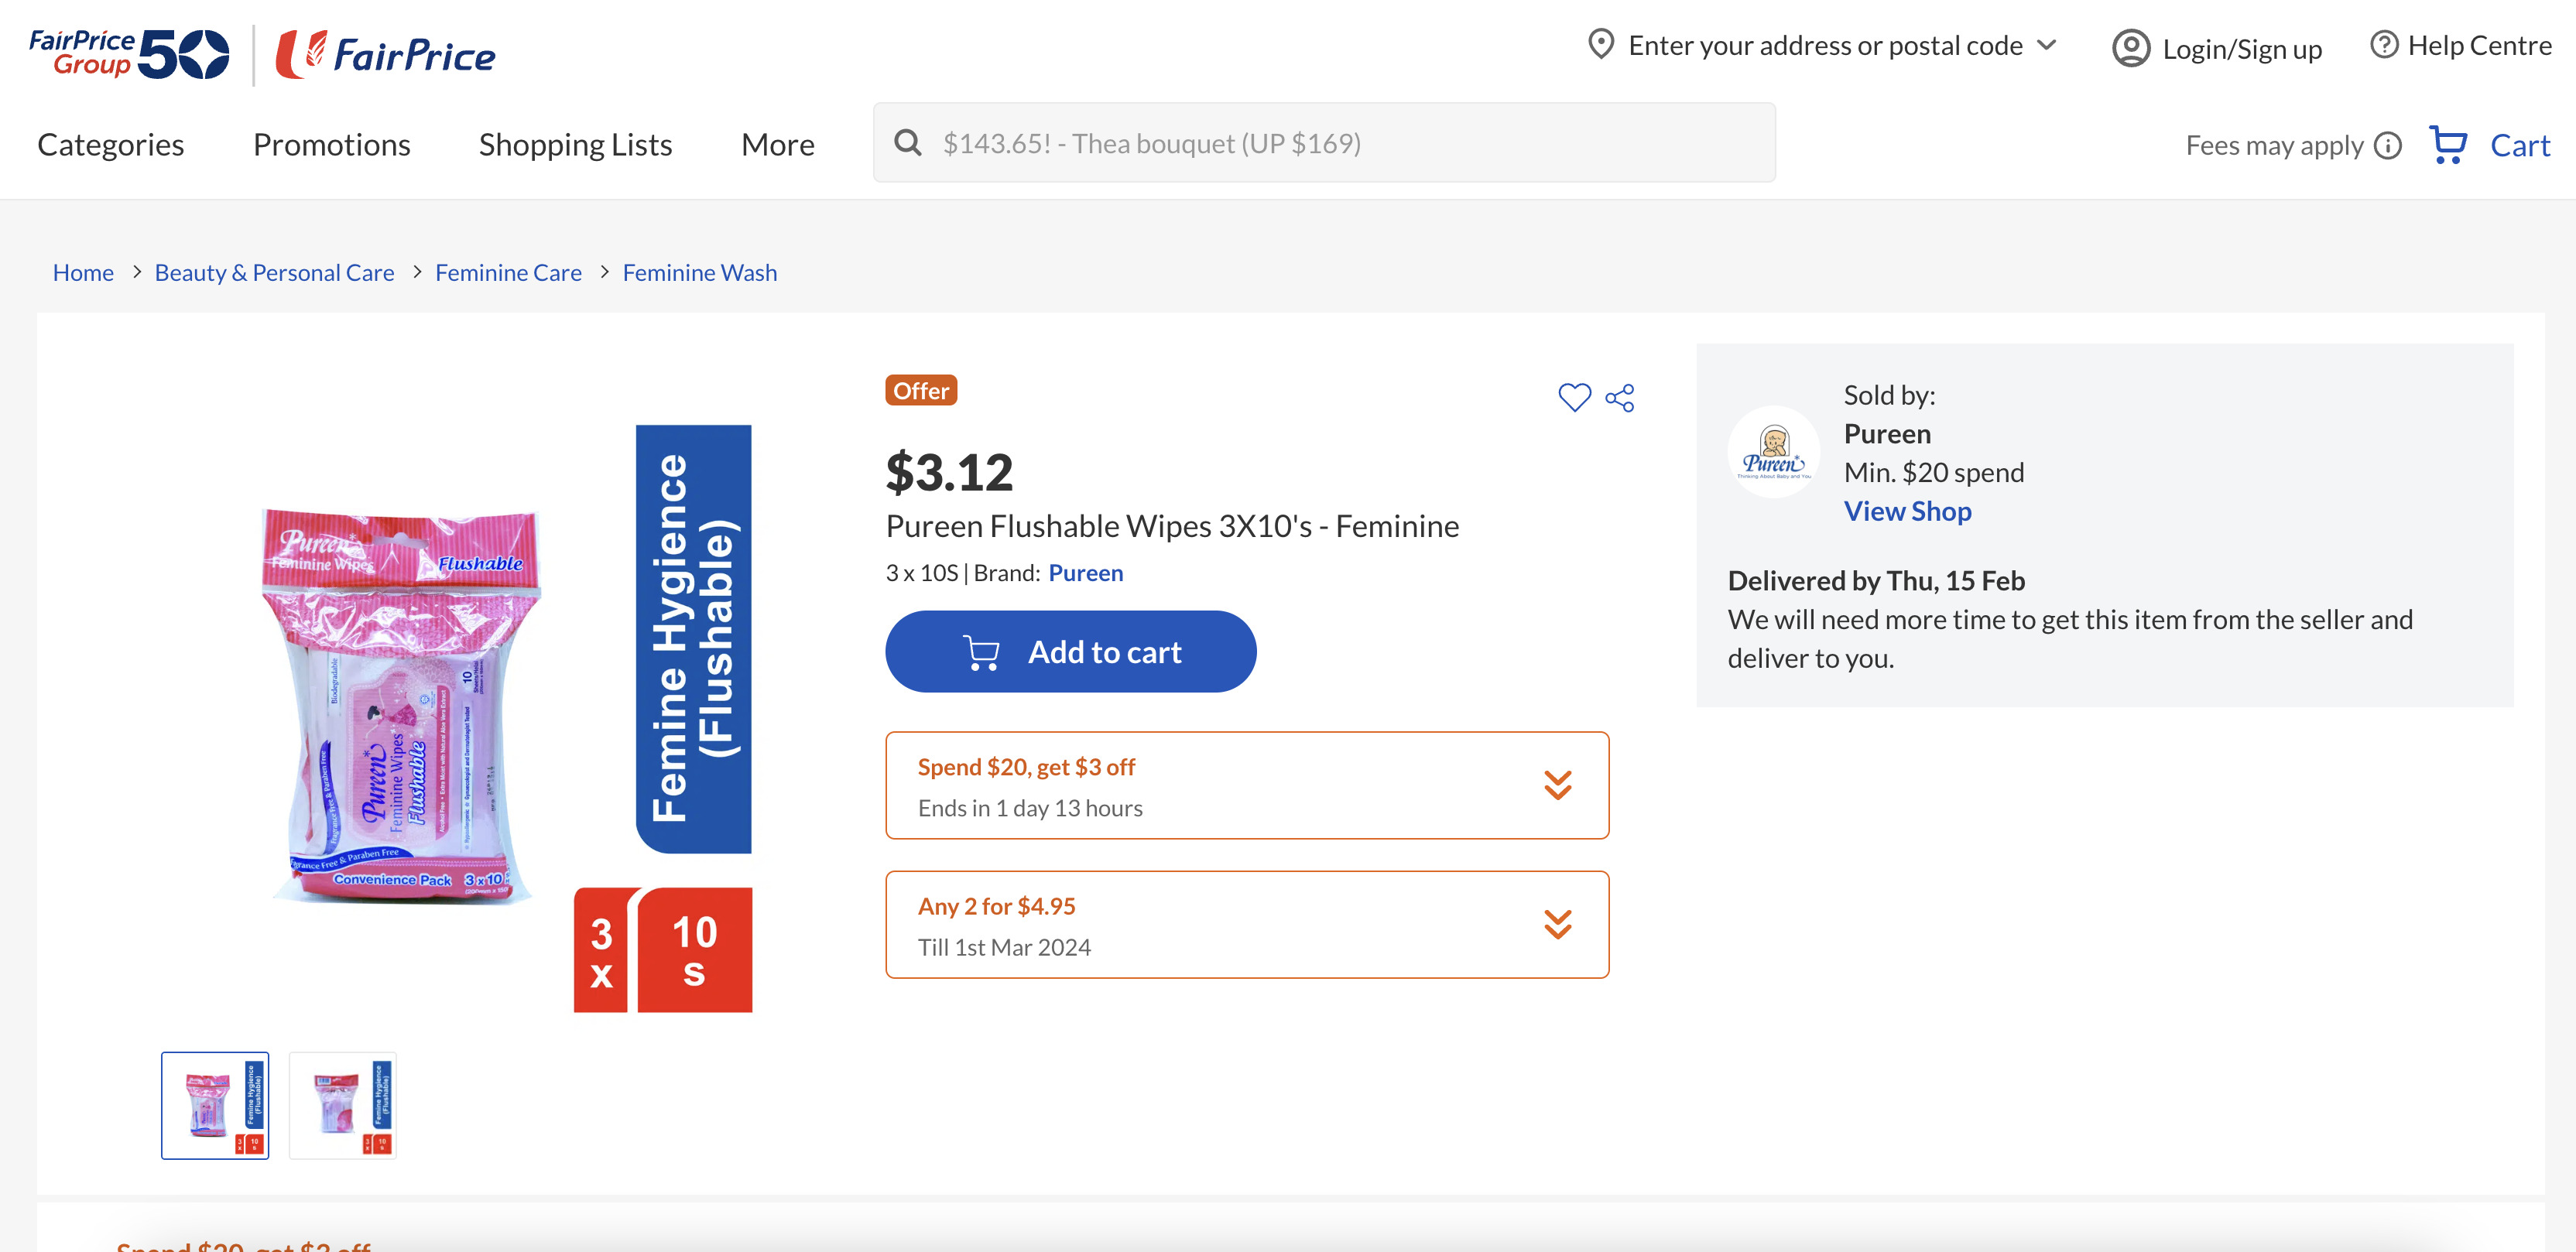Screen dimensions: 2576x1252
Task: Click the Offer badge
Action: click(921, 390)
